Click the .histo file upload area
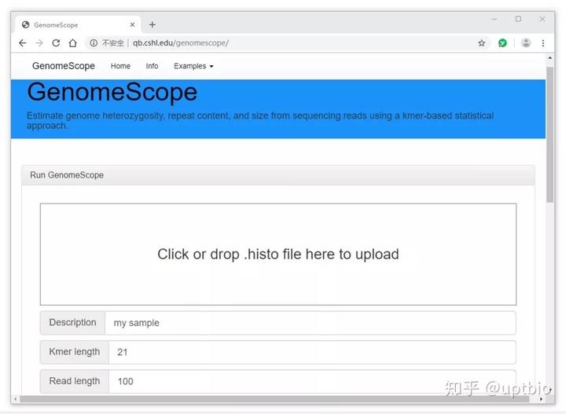This screenshot has height=414, width=566. click(278, 255)
